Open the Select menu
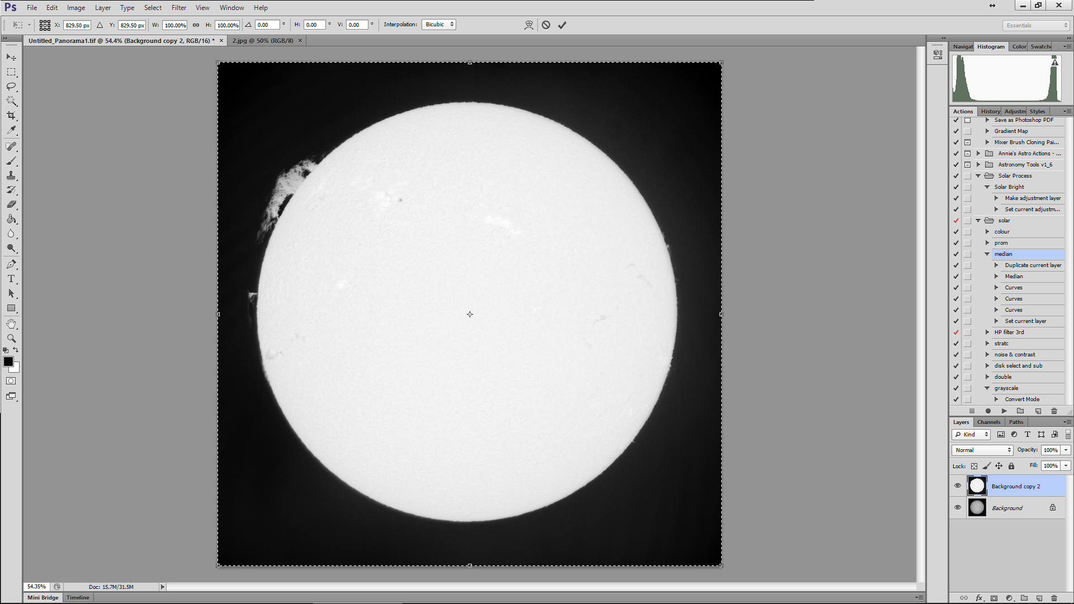 (x=153, y=8)
